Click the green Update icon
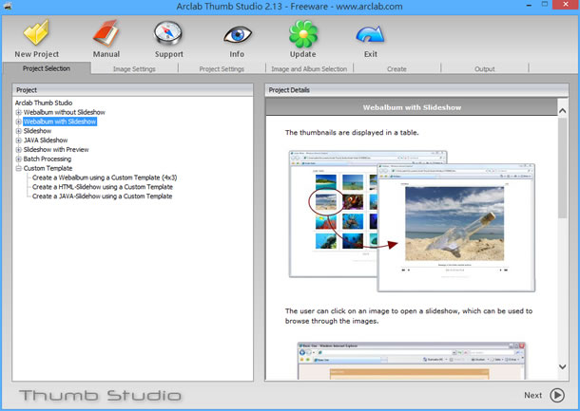580x411 pixels. pyautogui.click(x=302, y=34)
